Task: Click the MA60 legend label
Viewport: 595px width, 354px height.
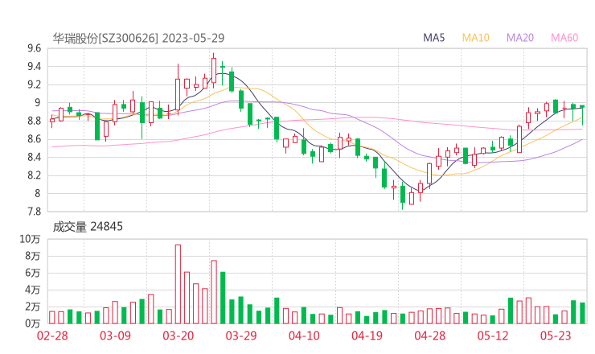Action: click(x=564, y=38)
